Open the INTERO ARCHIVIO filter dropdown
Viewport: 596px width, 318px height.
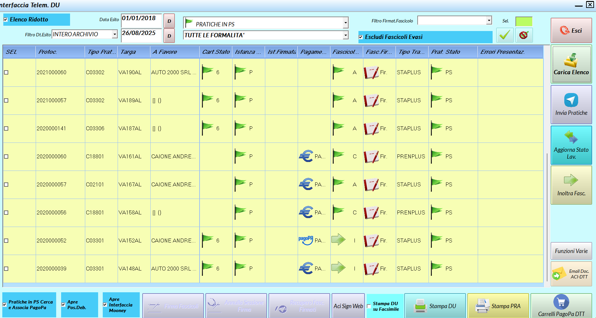tap(115, 34)
